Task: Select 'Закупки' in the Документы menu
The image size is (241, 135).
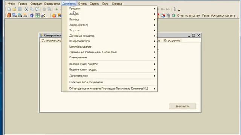Action: (x=110, y=14)
